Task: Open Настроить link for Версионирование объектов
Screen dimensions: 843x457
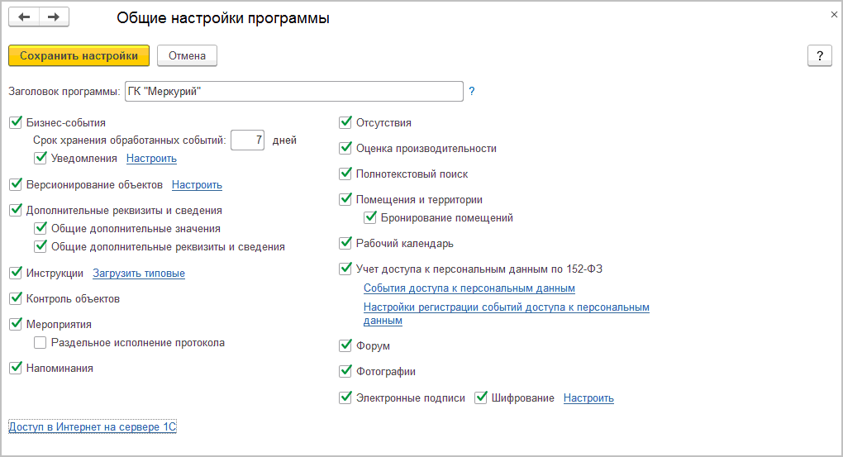Action: coord(197,185)
